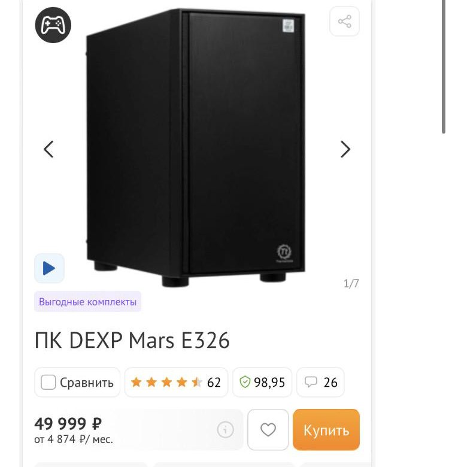Tick the Сравнить checkbox
The width and height of the screenshot is (449, 467).
(48, 382)
